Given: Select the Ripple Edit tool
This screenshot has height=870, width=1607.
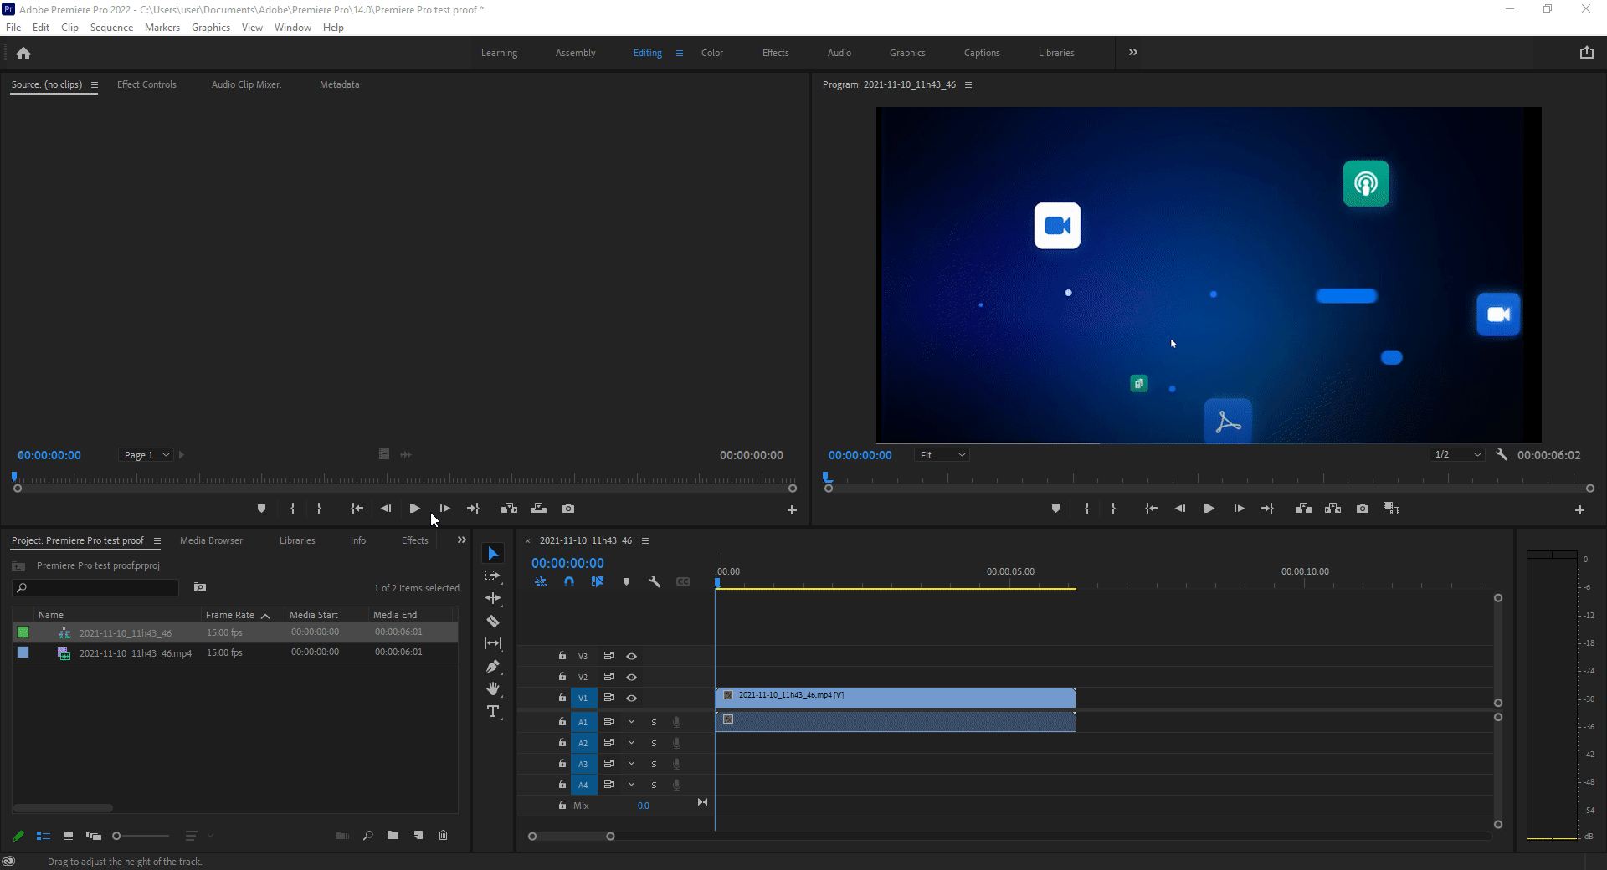Looking at the screenshot, I should (x=493, y=598).
